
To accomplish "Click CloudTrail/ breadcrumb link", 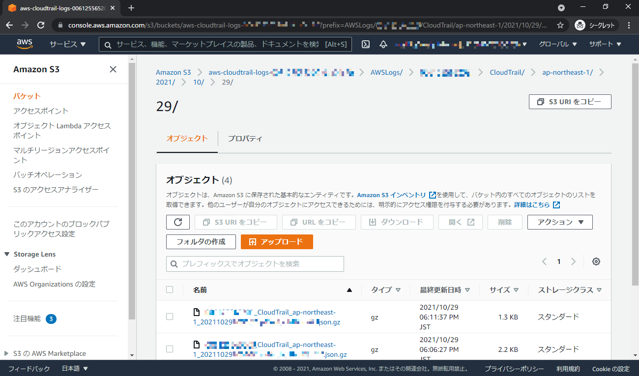I will (507, 72).
